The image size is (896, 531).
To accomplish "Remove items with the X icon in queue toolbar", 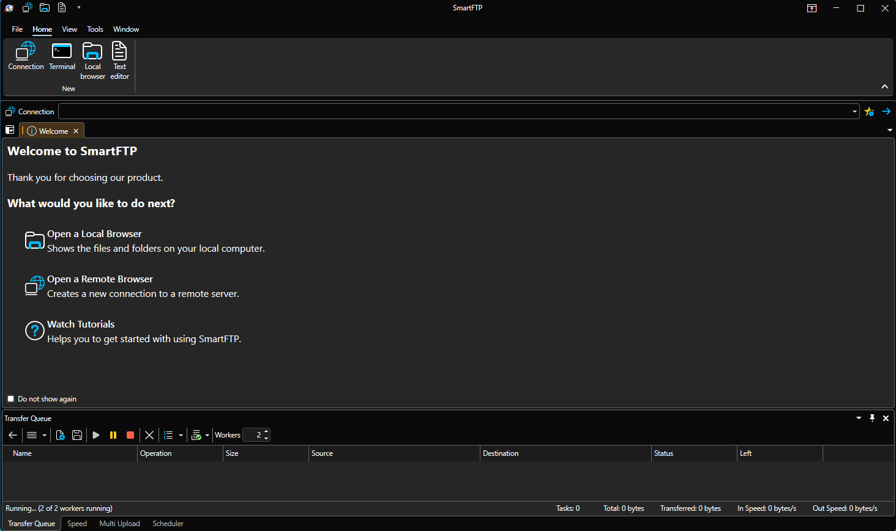I will 149,435.
